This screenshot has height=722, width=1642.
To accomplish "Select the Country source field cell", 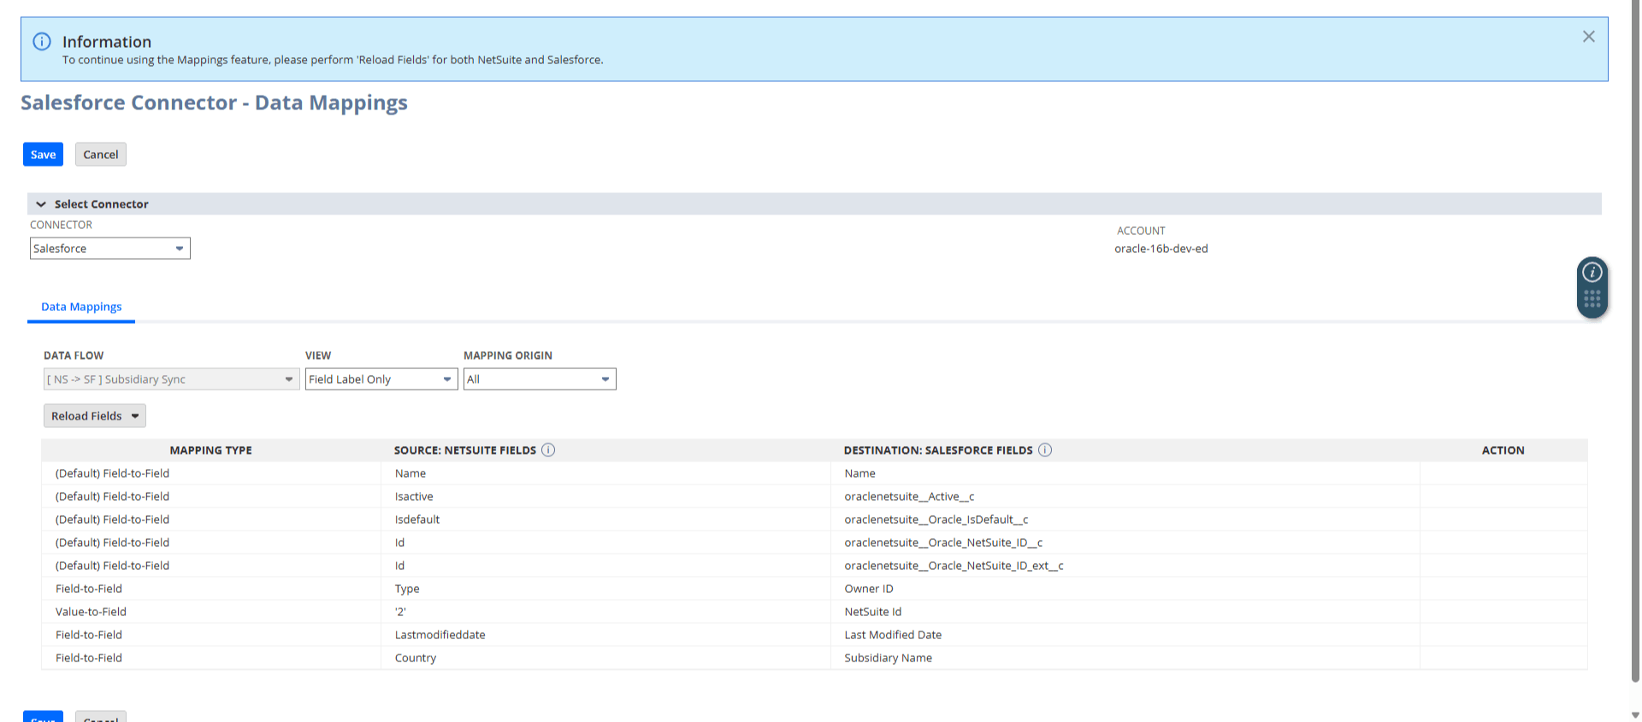I will click(605, 658).
